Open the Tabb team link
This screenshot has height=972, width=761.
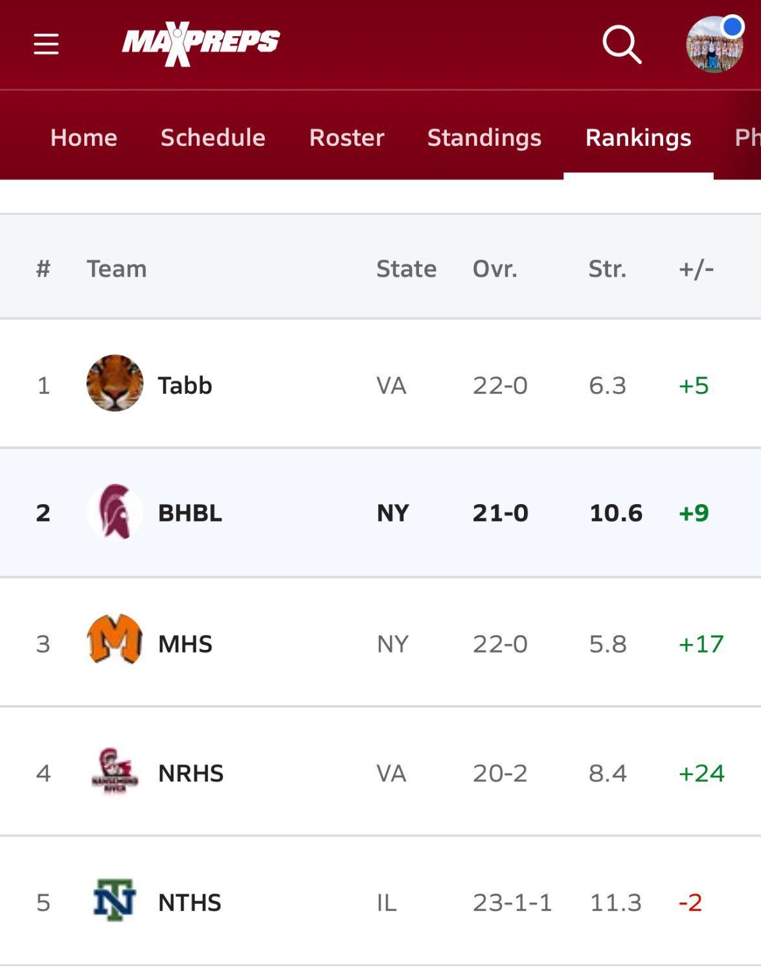[x=185, y=386]
